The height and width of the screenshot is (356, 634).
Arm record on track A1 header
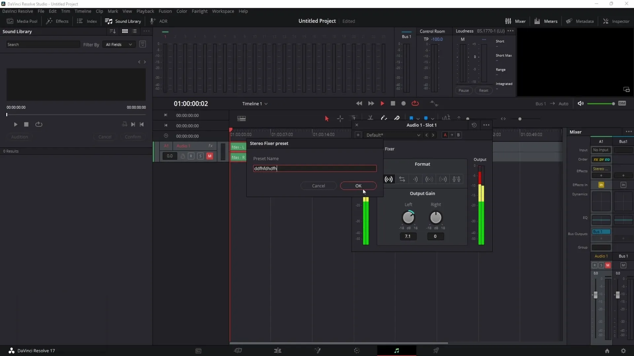coord(191,156)
